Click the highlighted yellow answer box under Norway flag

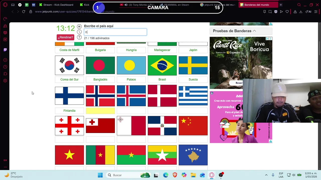[x=100, y=111]
